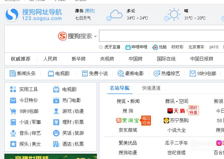Open the 京东商城 link

coord(128,130)
